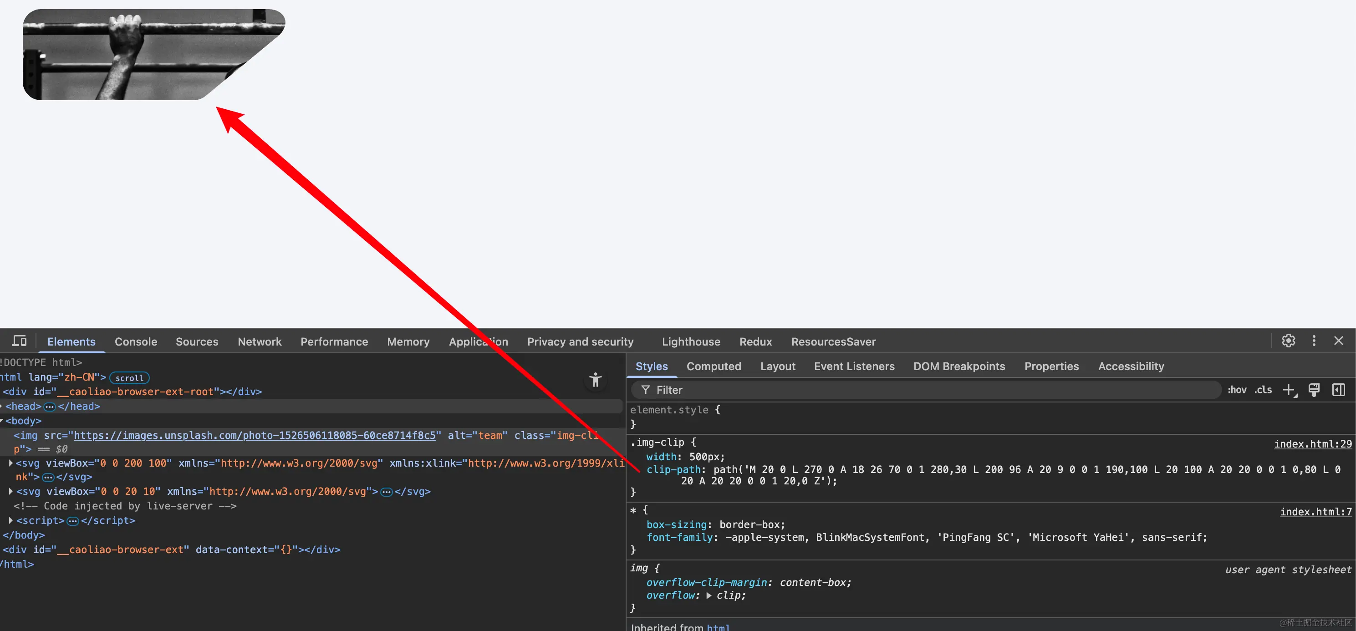This screenshot has height=631, width=1356.
Task: Toggle rendering emulations paintbrush icon
Action: pyautogui.click(x=1314, y=390)
